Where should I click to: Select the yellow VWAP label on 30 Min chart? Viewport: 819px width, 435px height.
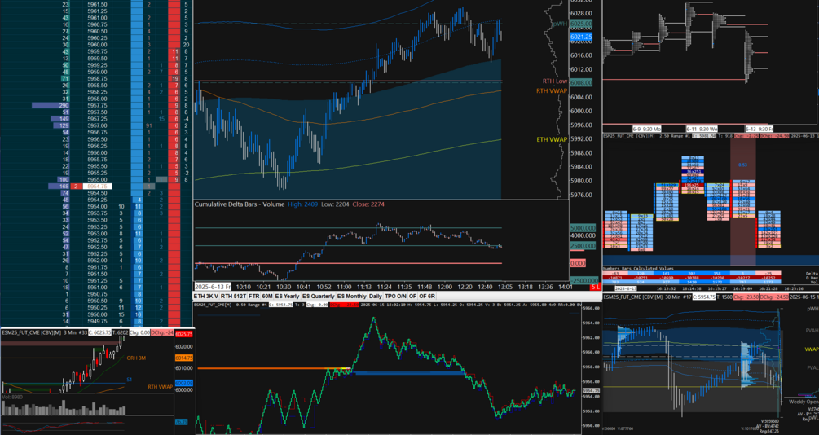(x=812, y=349)
